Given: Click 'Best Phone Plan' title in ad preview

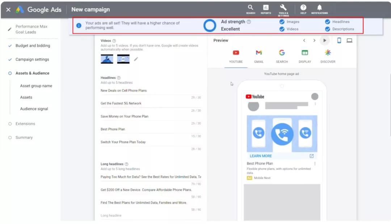Looking at the screenshot, I should tap(260, 164).
